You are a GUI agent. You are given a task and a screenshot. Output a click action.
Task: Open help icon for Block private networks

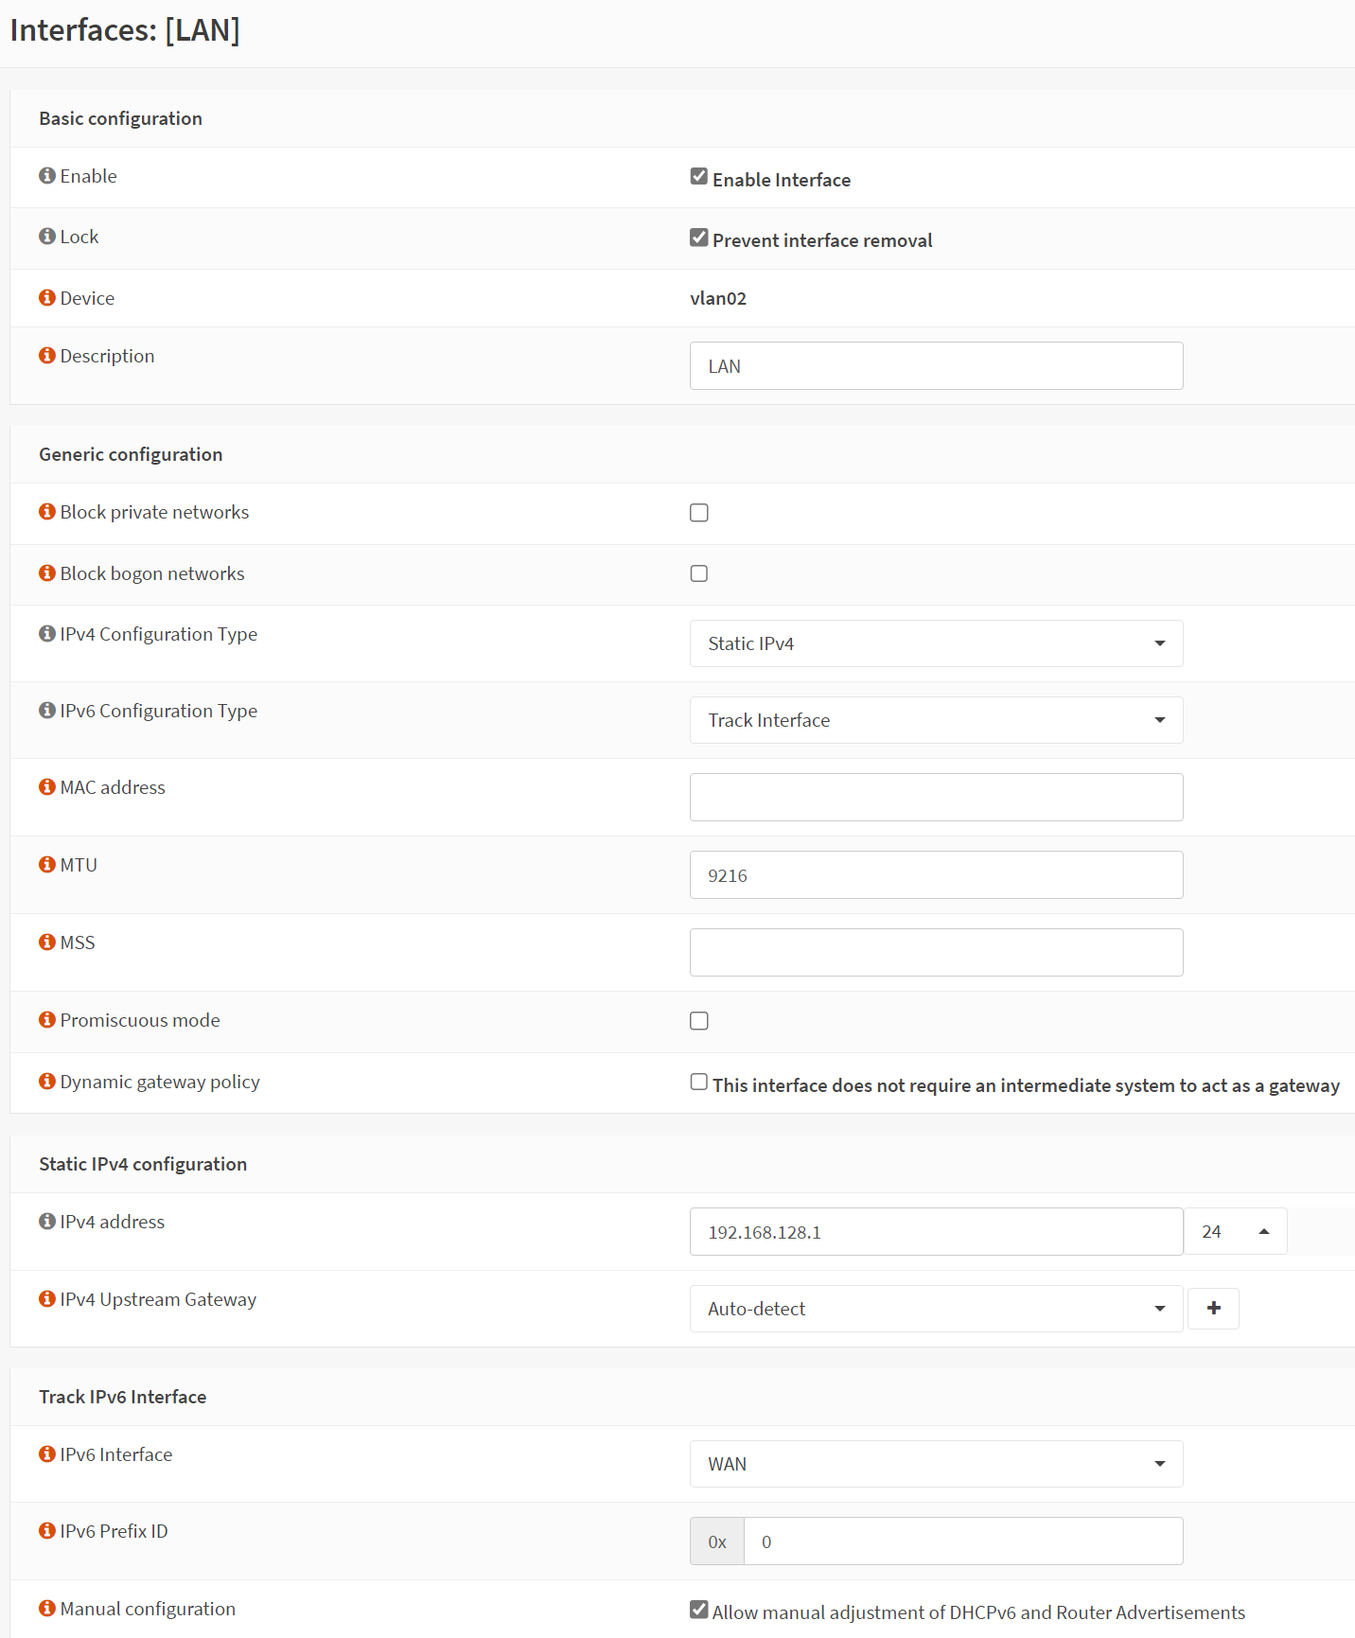pos(47,512)
